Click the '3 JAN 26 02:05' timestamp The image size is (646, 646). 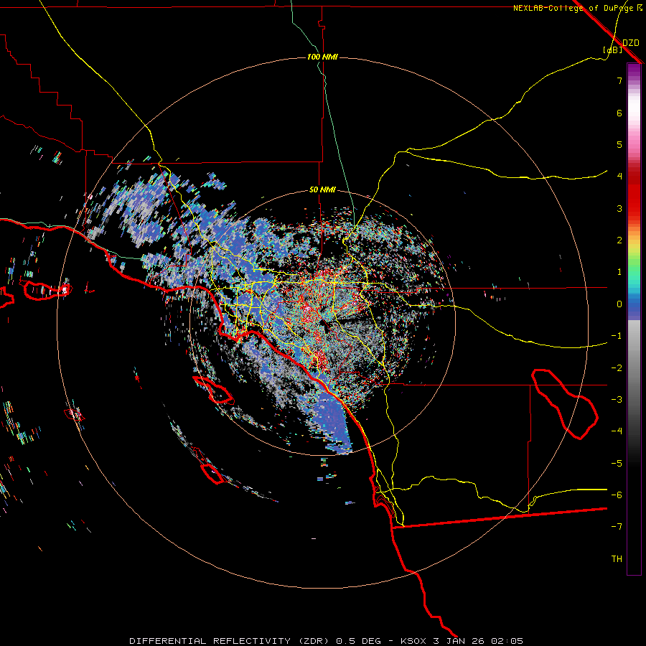[478, 641]
